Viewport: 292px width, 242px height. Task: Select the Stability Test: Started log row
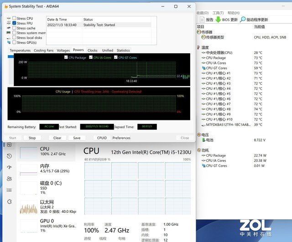pos(99,25)
